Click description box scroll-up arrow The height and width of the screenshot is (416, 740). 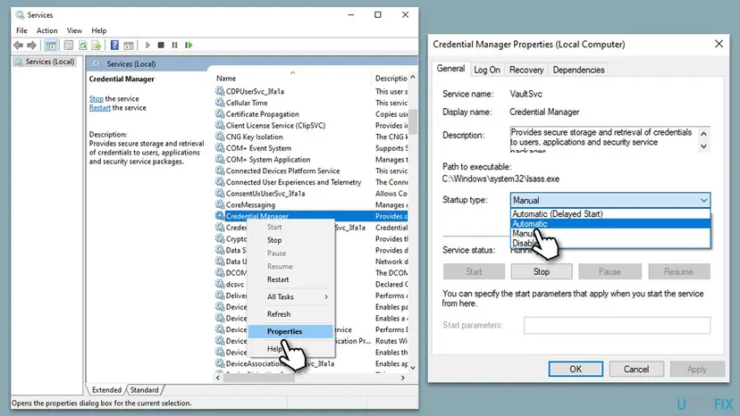[703, 134]
